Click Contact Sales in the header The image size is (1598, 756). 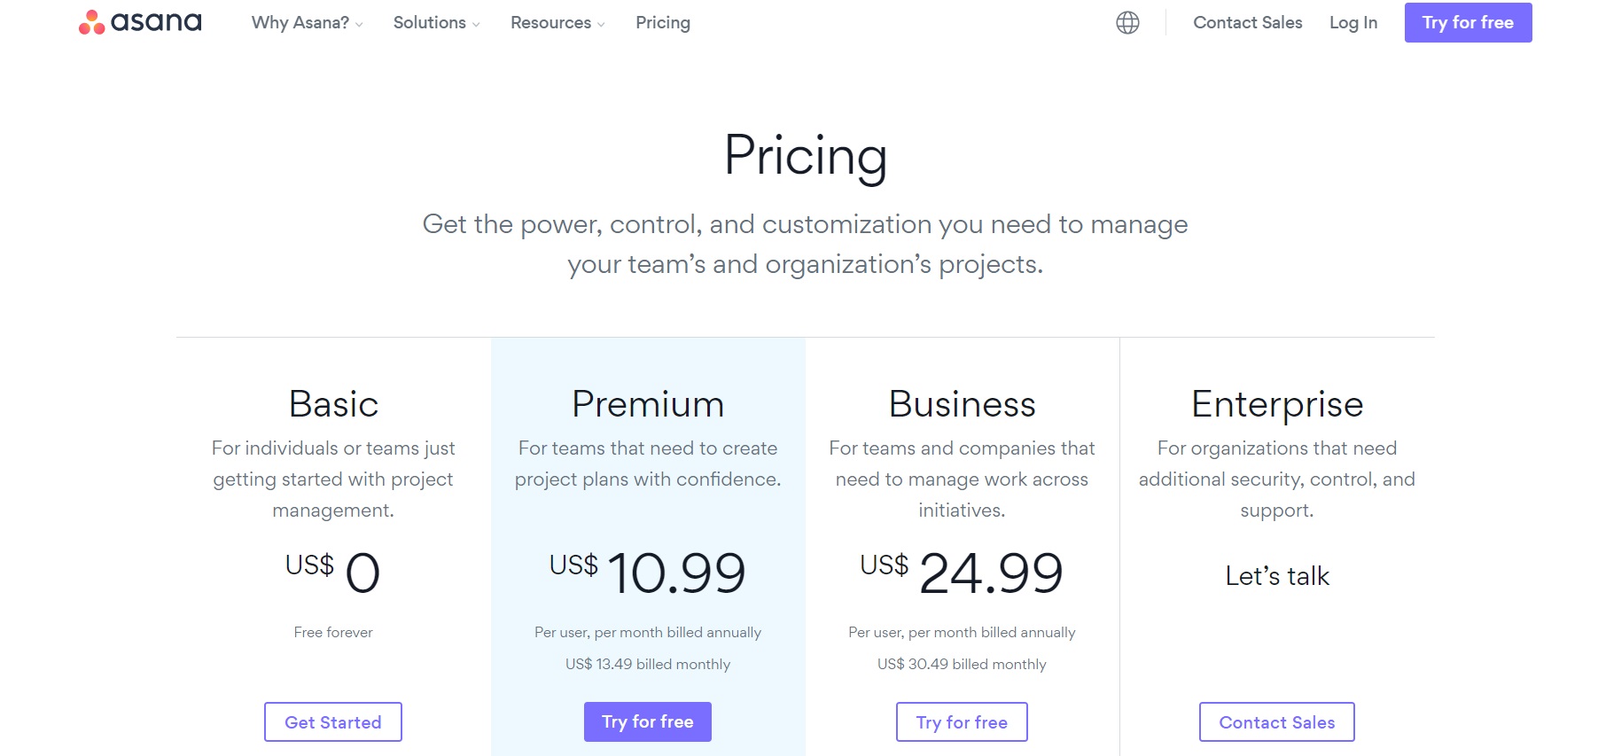[1247, 23]
